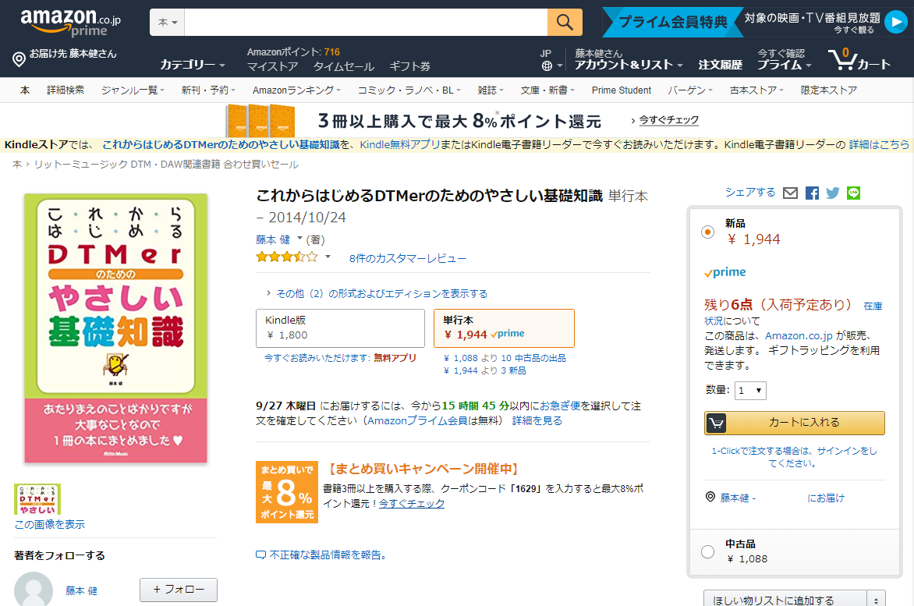Screen dimensions: 914x606
Task: Click the large book cover image
Action: [x=115, y=328]
